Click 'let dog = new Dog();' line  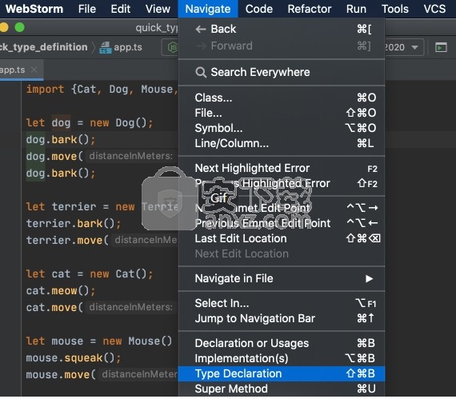(x=90, y=123)
